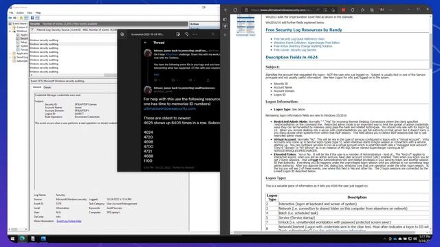Open the browser favorites star icon
Screen dimensions: 440x247
362,10
